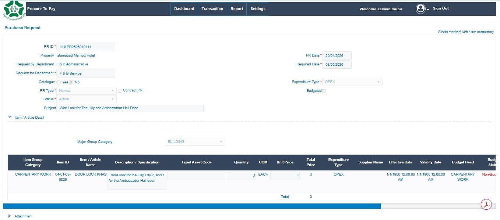The height and width of the screenshot is (220, 500).
Task: Open the PR Type dropdown
Action: (87, 90)
